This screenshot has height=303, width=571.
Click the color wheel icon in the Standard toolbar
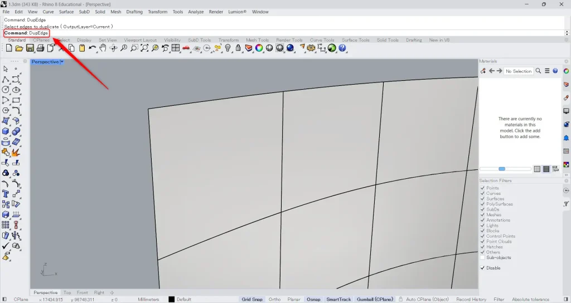click(259, 48)
